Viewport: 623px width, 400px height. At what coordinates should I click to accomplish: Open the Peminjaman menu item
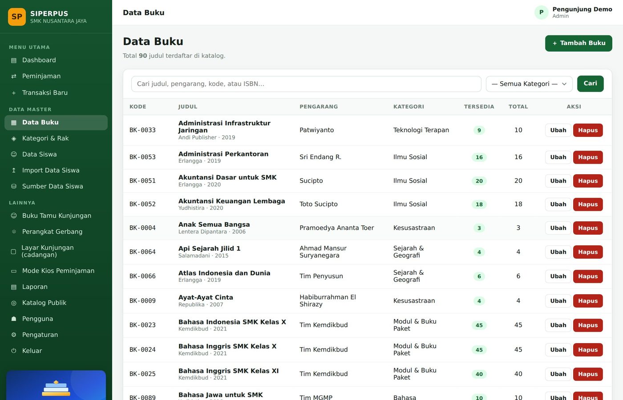[56, 76]
